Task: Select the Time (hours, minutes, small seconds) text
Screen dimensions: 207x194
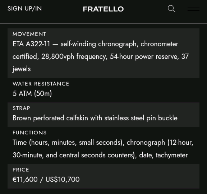Action: [x=68, y=143]
